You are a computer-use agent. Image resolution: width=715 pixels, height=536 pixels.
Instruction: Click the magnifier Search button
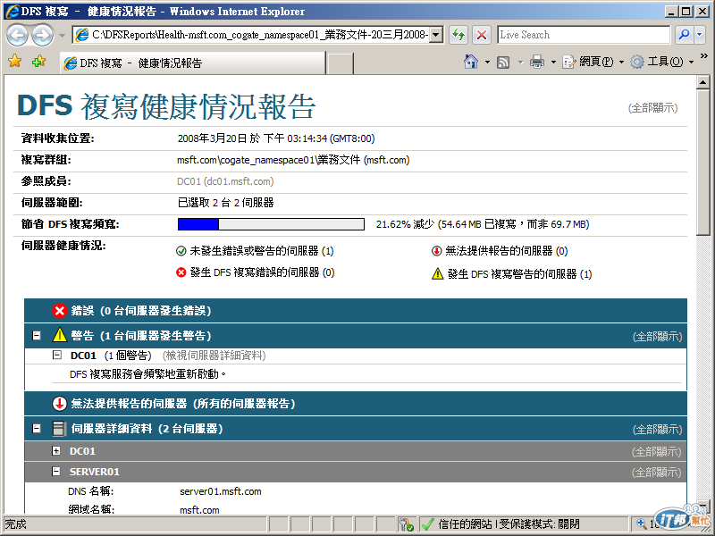(x=684, y=35)
